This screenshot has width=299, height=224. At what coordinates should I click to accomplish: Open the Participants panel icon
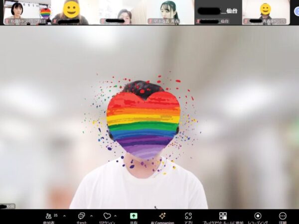[x=48, y=216]
